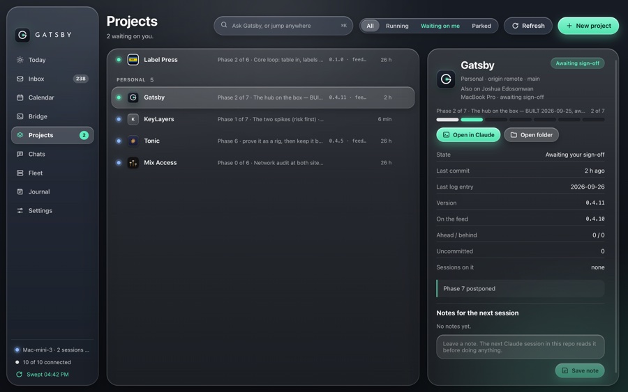Click the Projects layers icon
Image resolution: width=628 pixels, height=392 pixels.
pyautogui.click(x=20, y=135)
